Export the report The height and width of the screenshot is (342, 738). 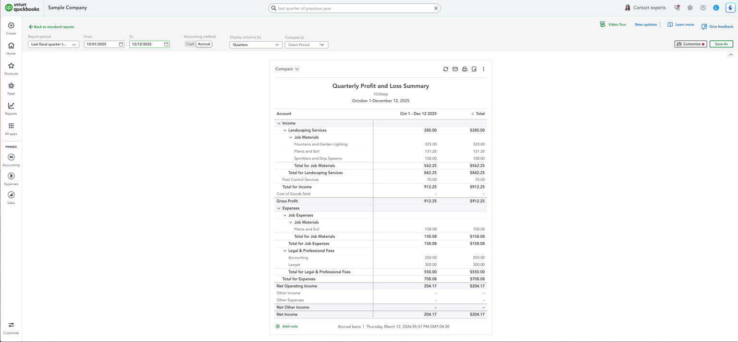474,69
